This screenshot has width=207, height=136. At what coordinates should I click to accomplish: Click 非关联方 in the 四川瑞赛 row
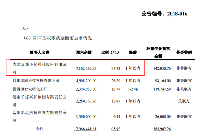[184, 80]
